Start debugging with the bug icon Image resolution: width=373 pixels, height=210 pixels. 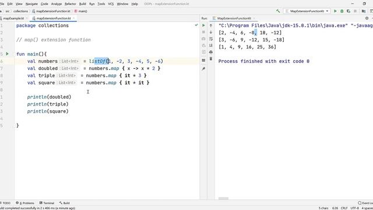tap(342, 11)
